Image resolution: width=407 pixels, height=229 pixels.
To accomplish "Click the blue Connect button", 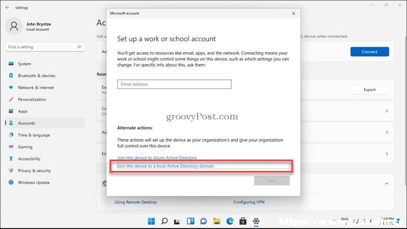I will 370,52.
